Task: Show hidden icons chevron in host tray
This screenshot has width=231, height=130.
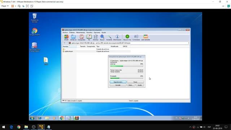Action: [x=190, y=127]
